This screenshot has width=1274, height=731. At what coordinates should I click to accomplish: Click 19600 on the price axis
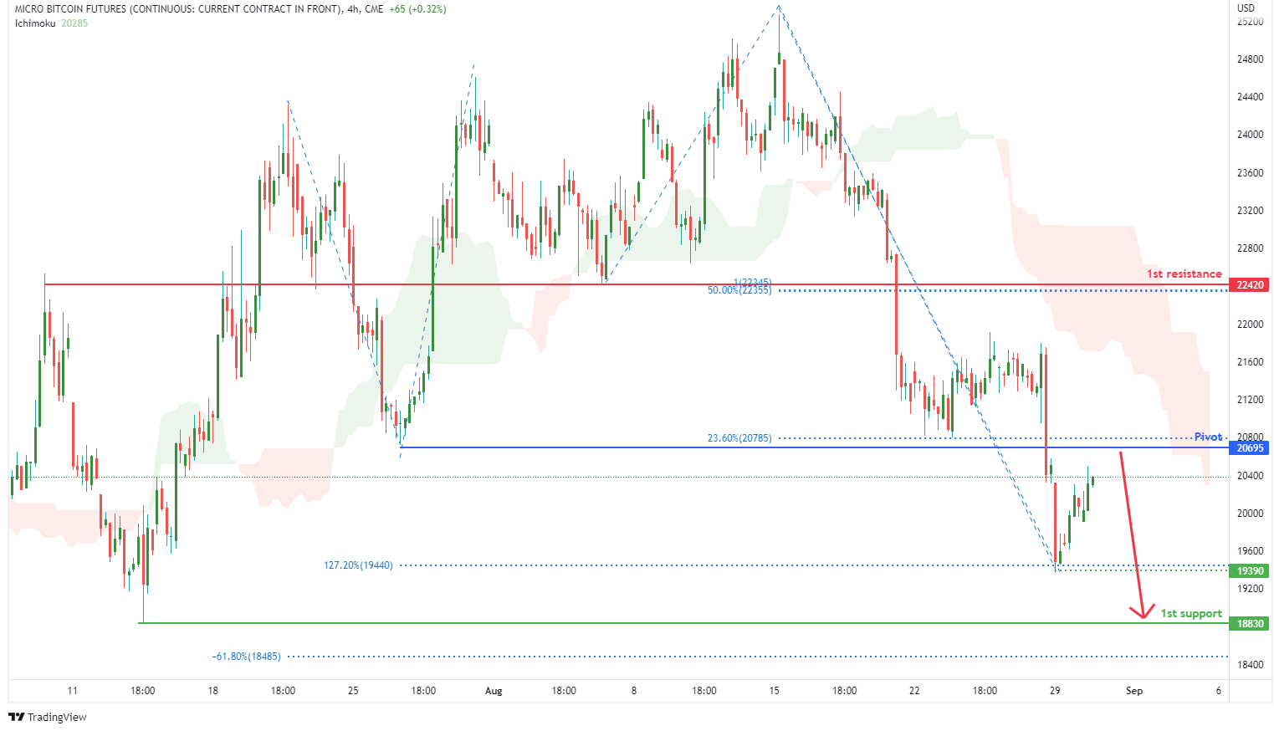point(1251,551)
